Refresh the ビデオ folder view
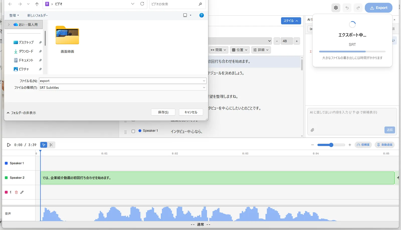Viewport: 401px width, 230px height. click(x=142, y=4)
